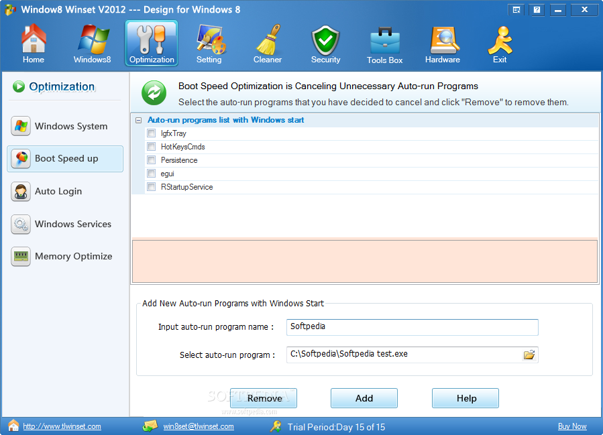Check the egui checkbox
Image resolution: width=603 pixels, height=435 pixels.
tap(151, 174)
